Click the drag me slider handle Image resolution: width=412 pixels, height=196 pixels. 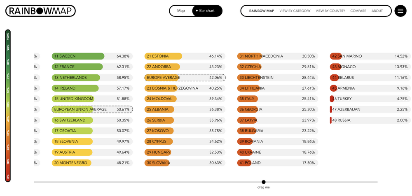pos(264,182)
